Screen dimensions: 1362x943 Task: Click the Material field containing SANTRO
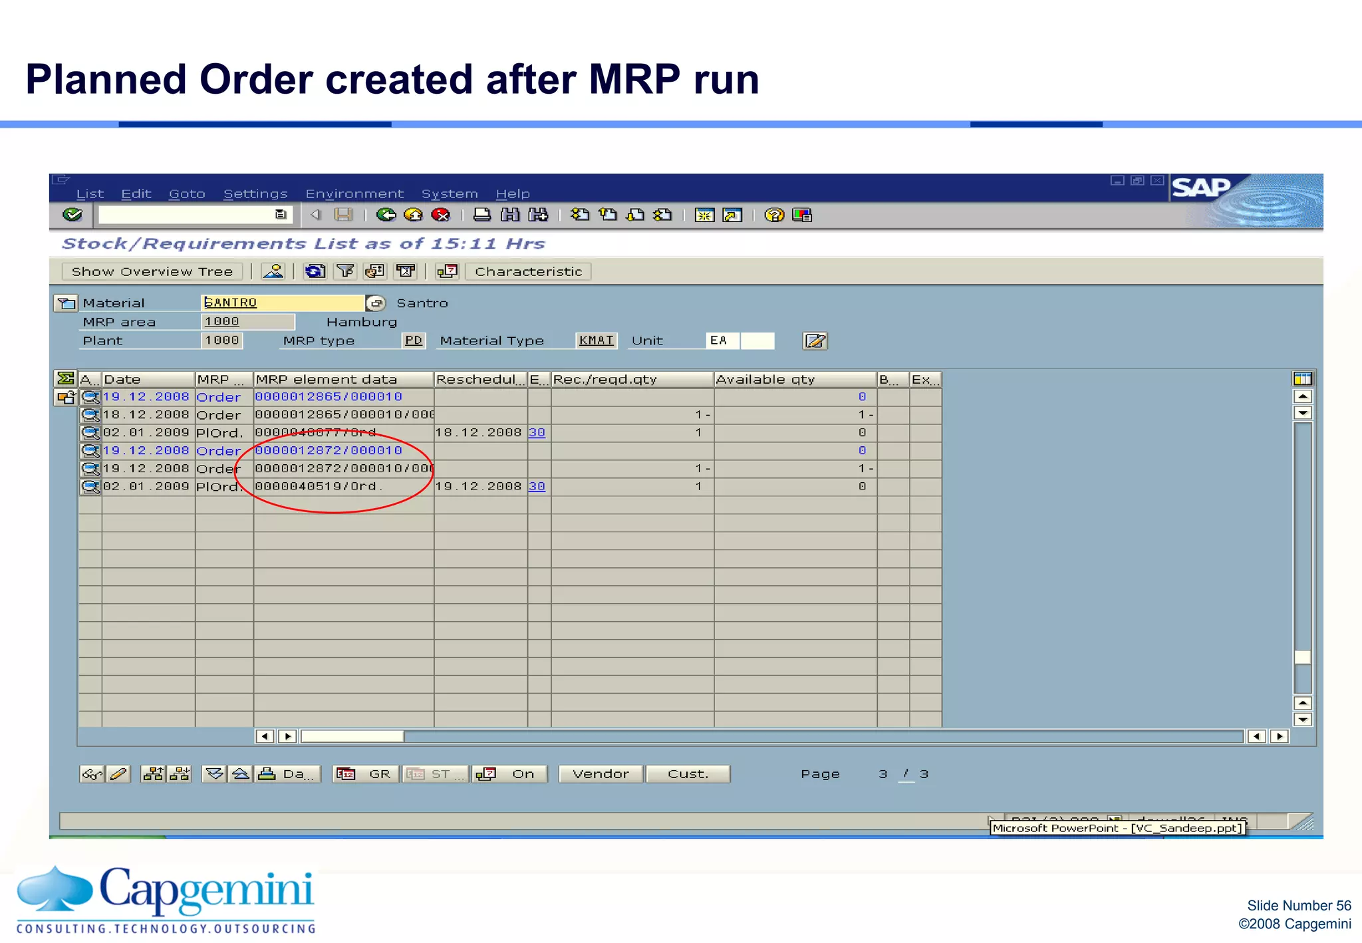[x=283, y=303]
